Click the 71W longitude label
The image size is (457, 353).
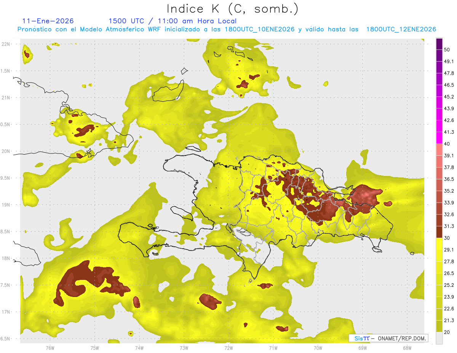pyautogui.click(x=273, y=348)
